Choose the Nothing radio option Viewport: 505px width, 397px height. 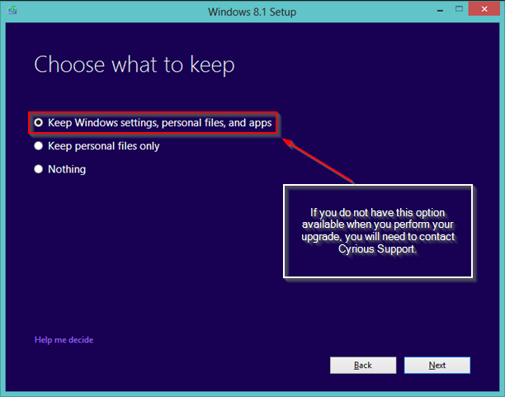(x=60, y=169)
